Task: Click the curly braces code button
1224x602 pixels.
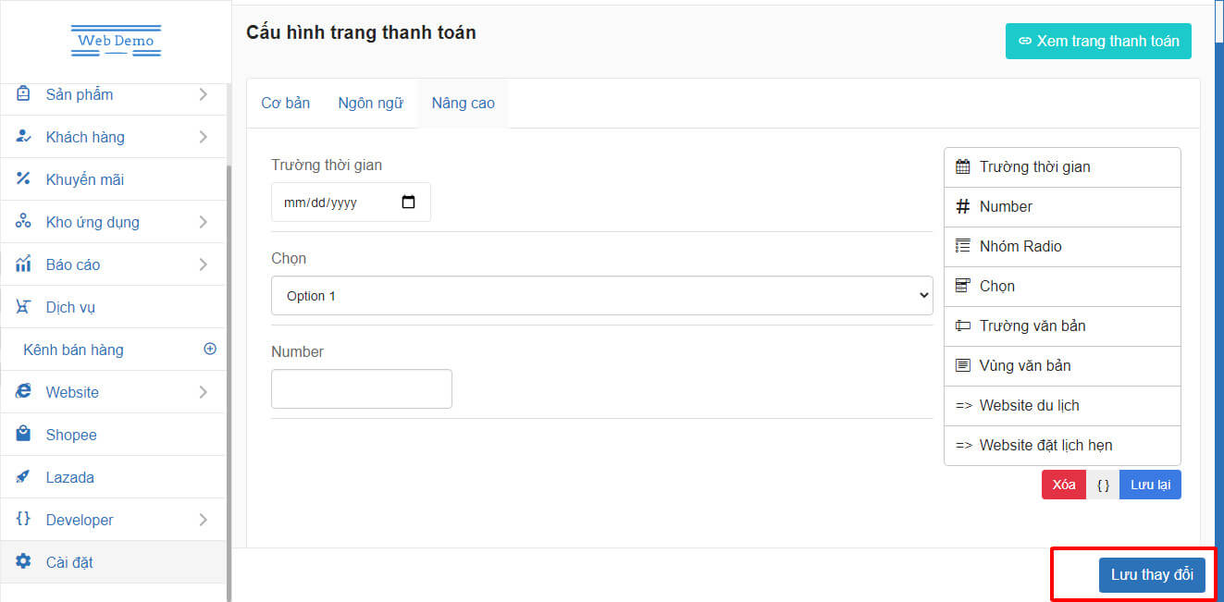Action: pyautogui.click(x=1103, y=485)
